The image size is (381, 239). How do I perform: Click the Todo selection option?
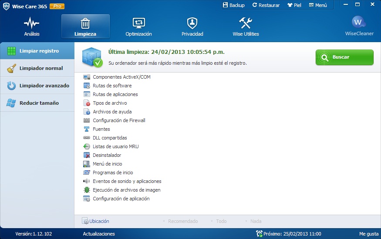(x=221, y=221)
